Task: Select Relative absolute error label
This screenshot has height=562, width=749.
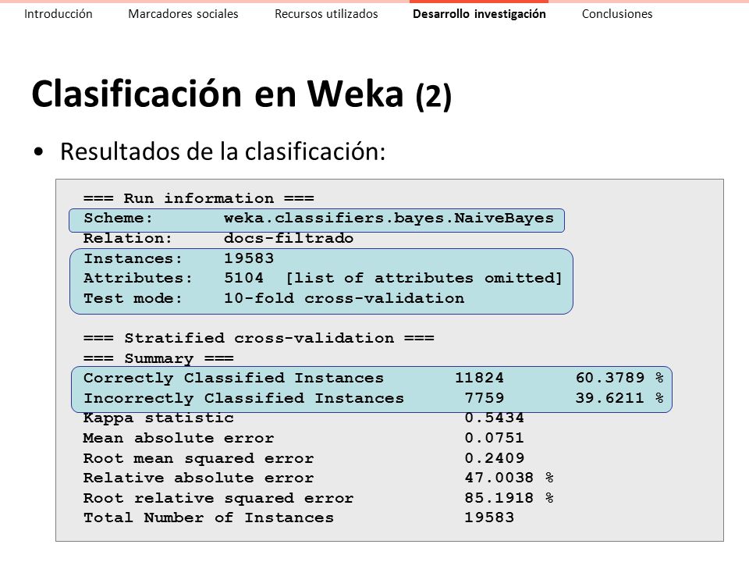Action: pos(199,478)
